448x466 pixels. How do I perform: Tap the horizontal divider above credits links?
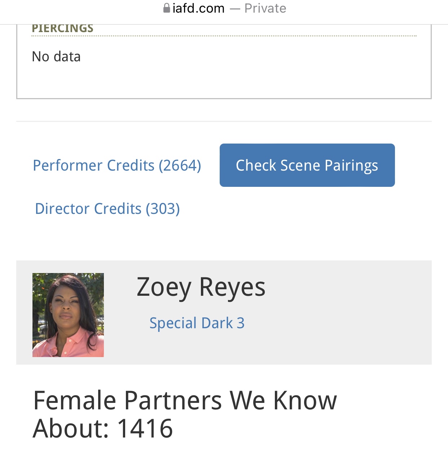pyautogui.click(x=224, y=122)
